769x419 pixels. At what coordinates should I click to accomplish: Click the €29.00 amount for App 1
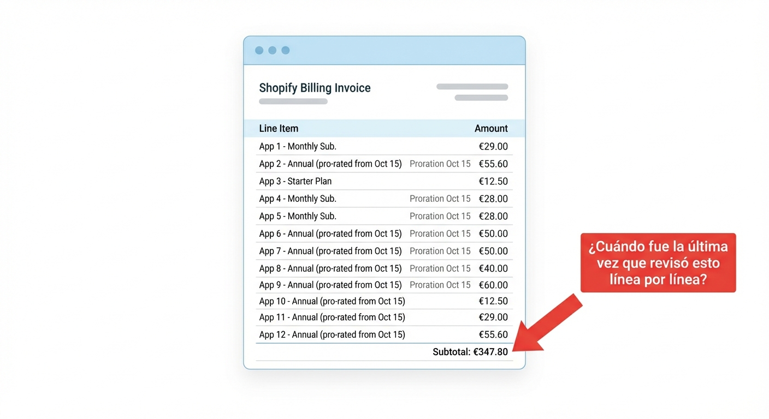(493, 146)
